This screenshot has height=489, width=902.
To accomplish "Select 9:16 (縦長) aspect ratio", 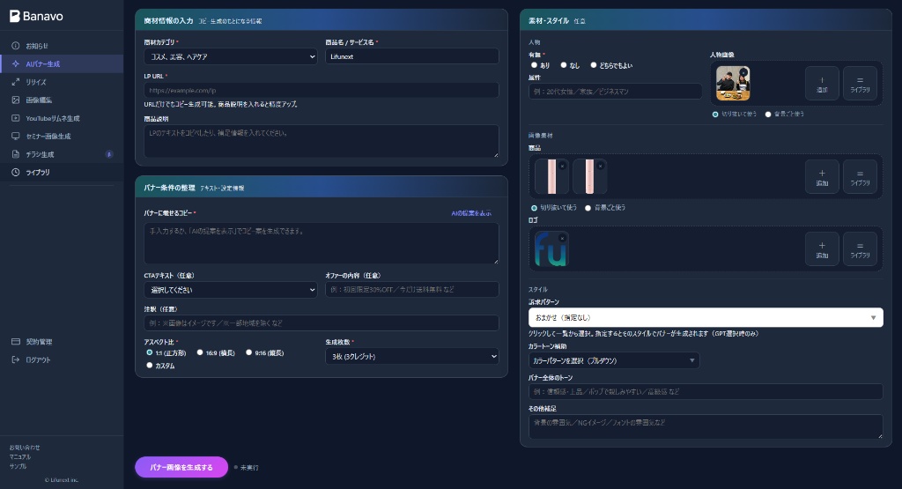I will coord(249,352).
